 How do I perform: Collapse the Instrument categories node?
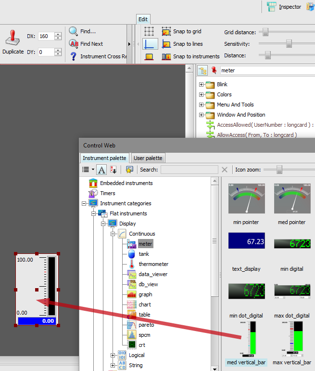85,203
